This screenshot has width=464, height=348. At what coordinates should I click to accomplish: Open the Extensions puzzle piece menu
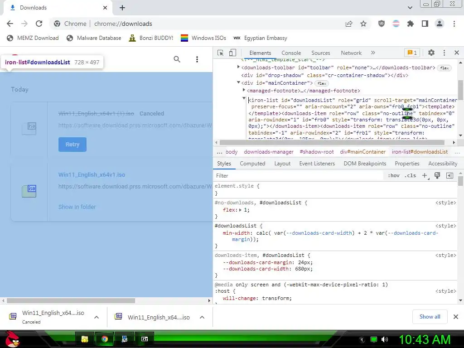(411, 24)
